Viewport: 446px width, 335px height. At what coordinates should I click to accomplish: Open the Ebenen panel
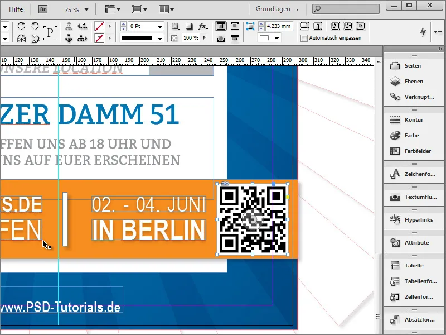(x=414, y=82)
